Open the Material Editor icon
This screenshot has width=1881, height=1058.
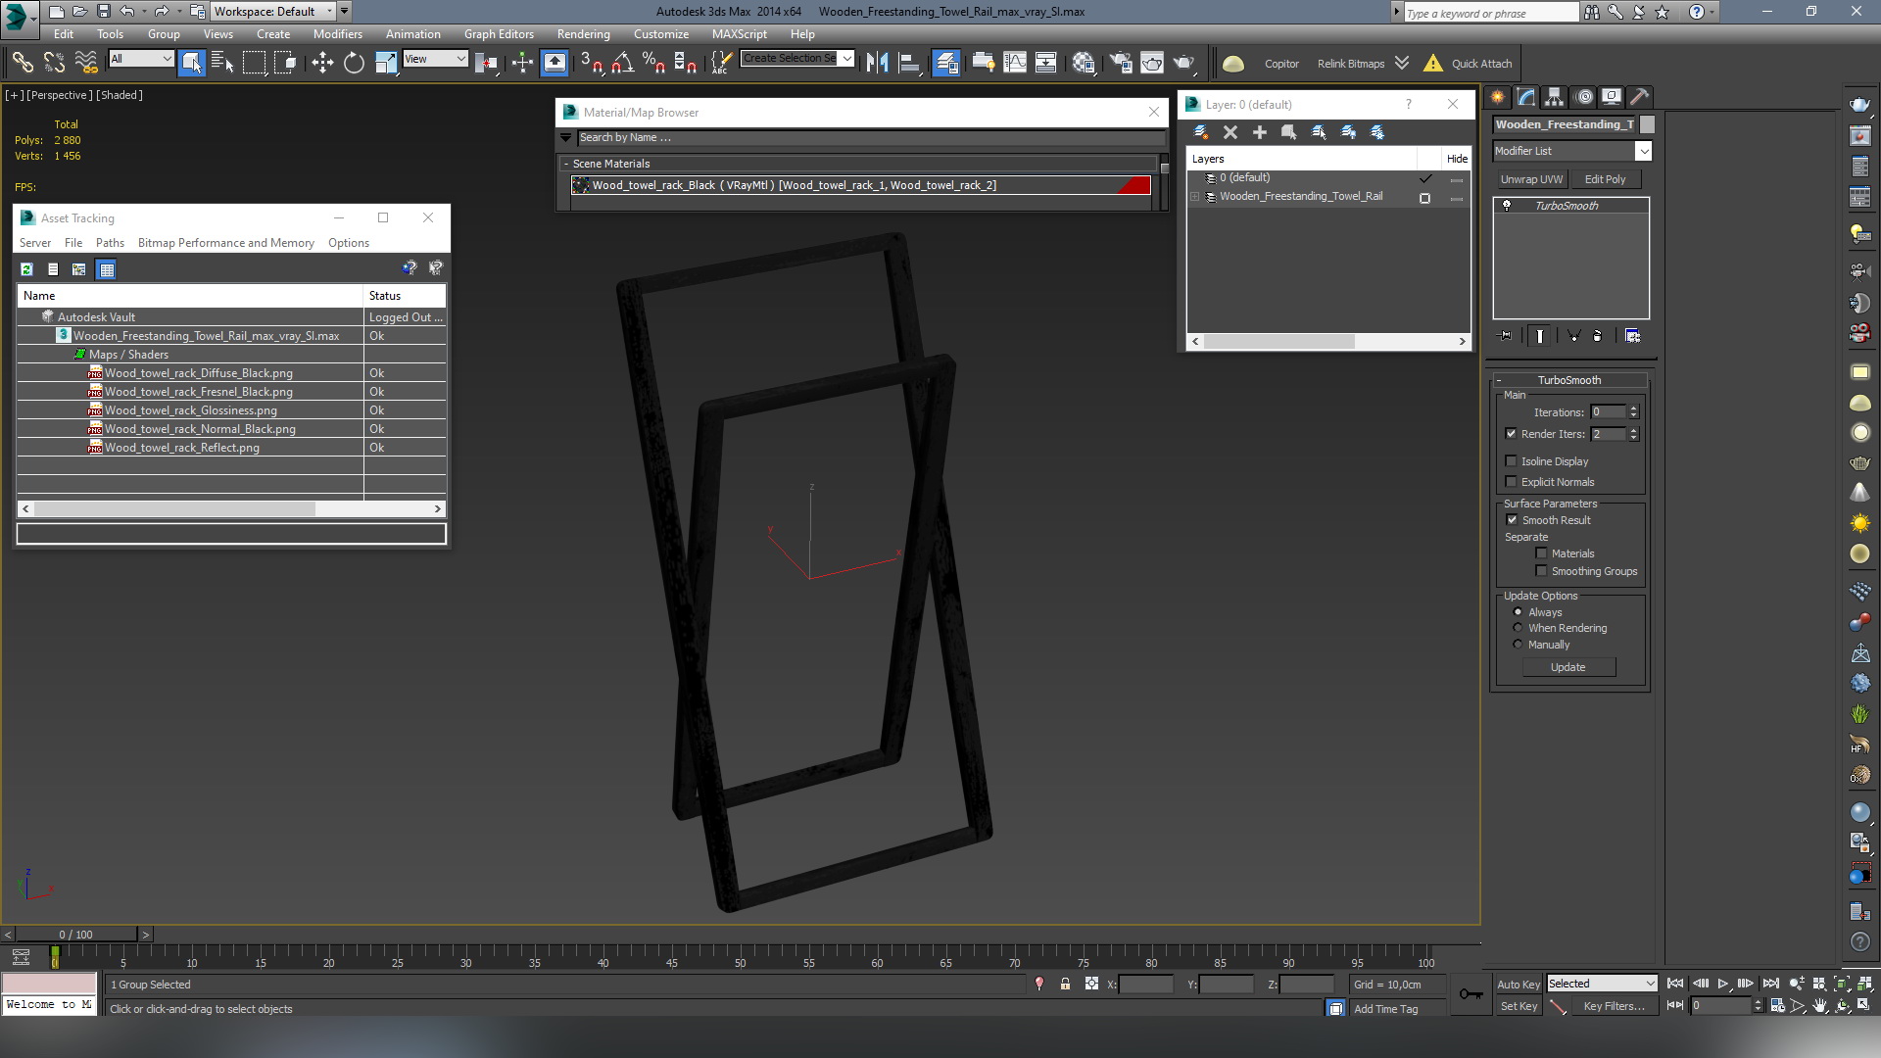(x=1084, y=63)
